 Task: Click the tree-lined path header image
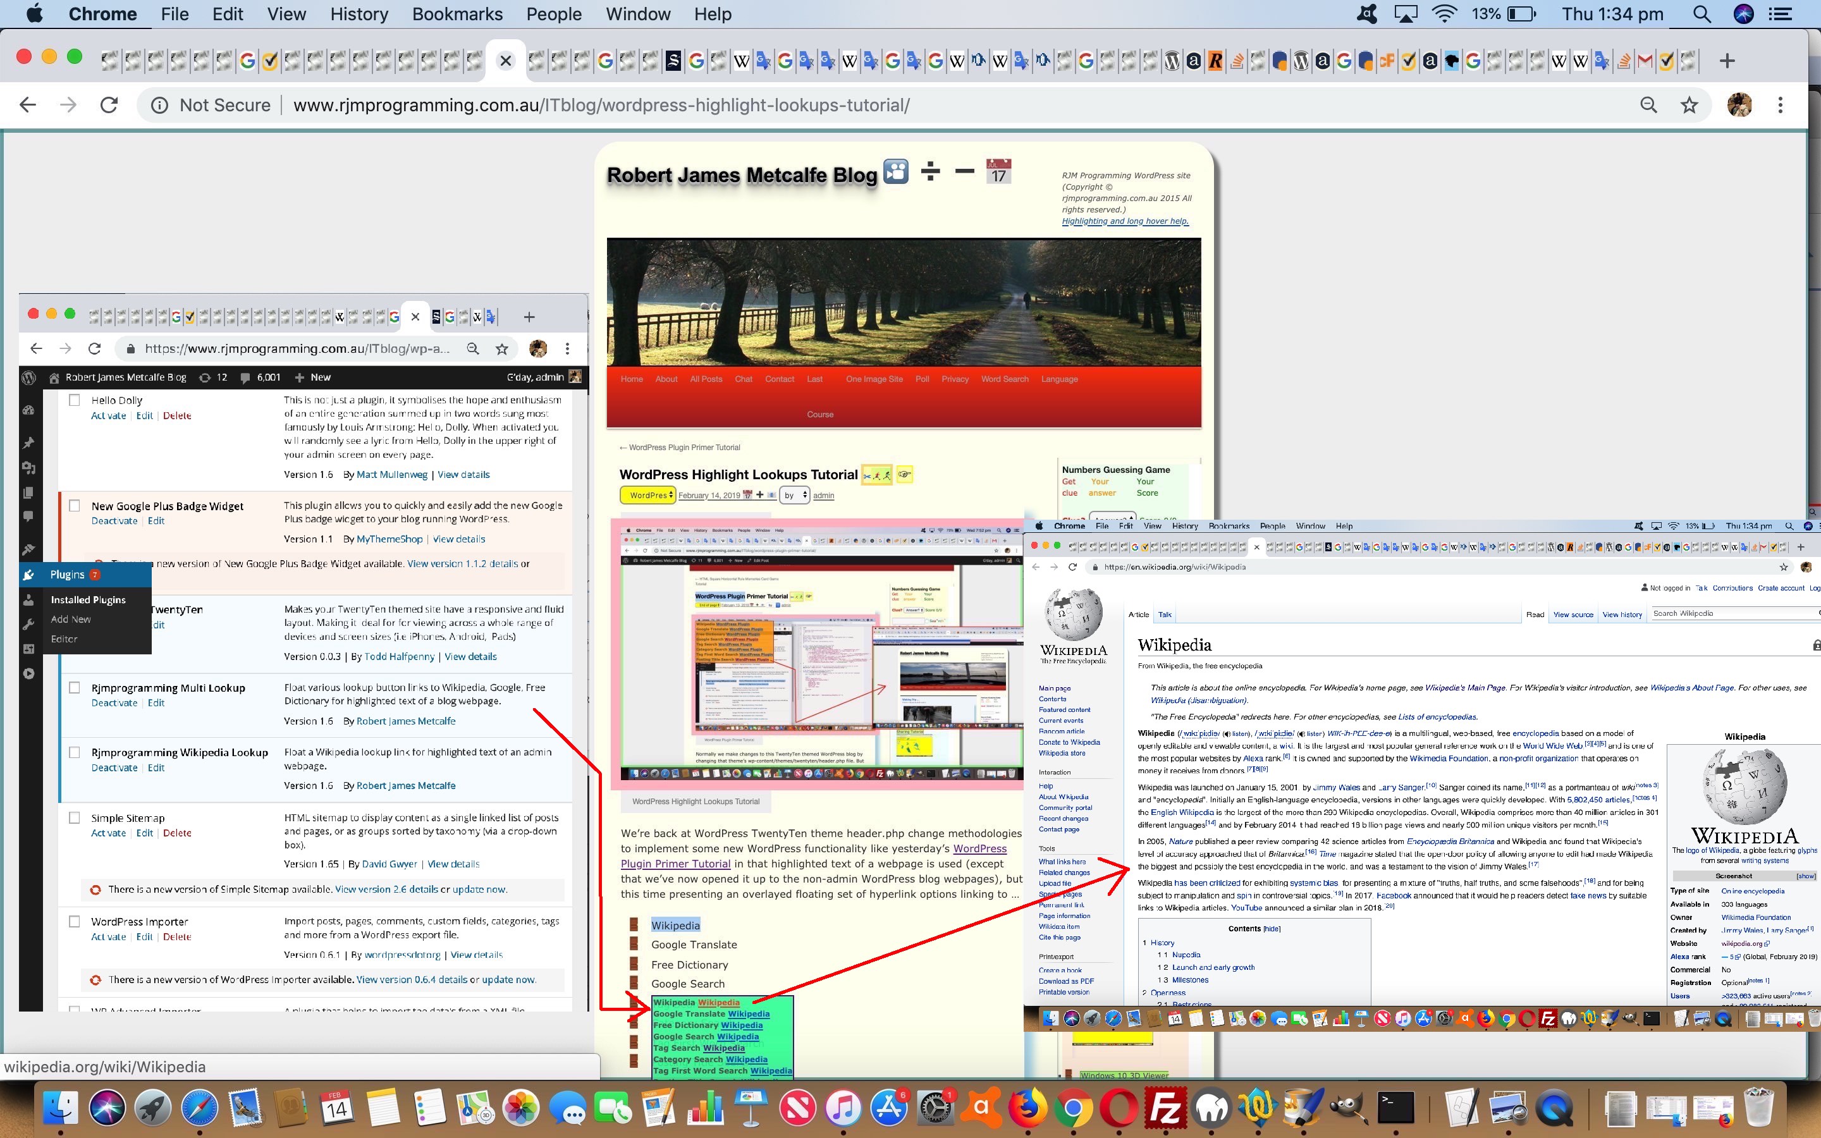904,303
